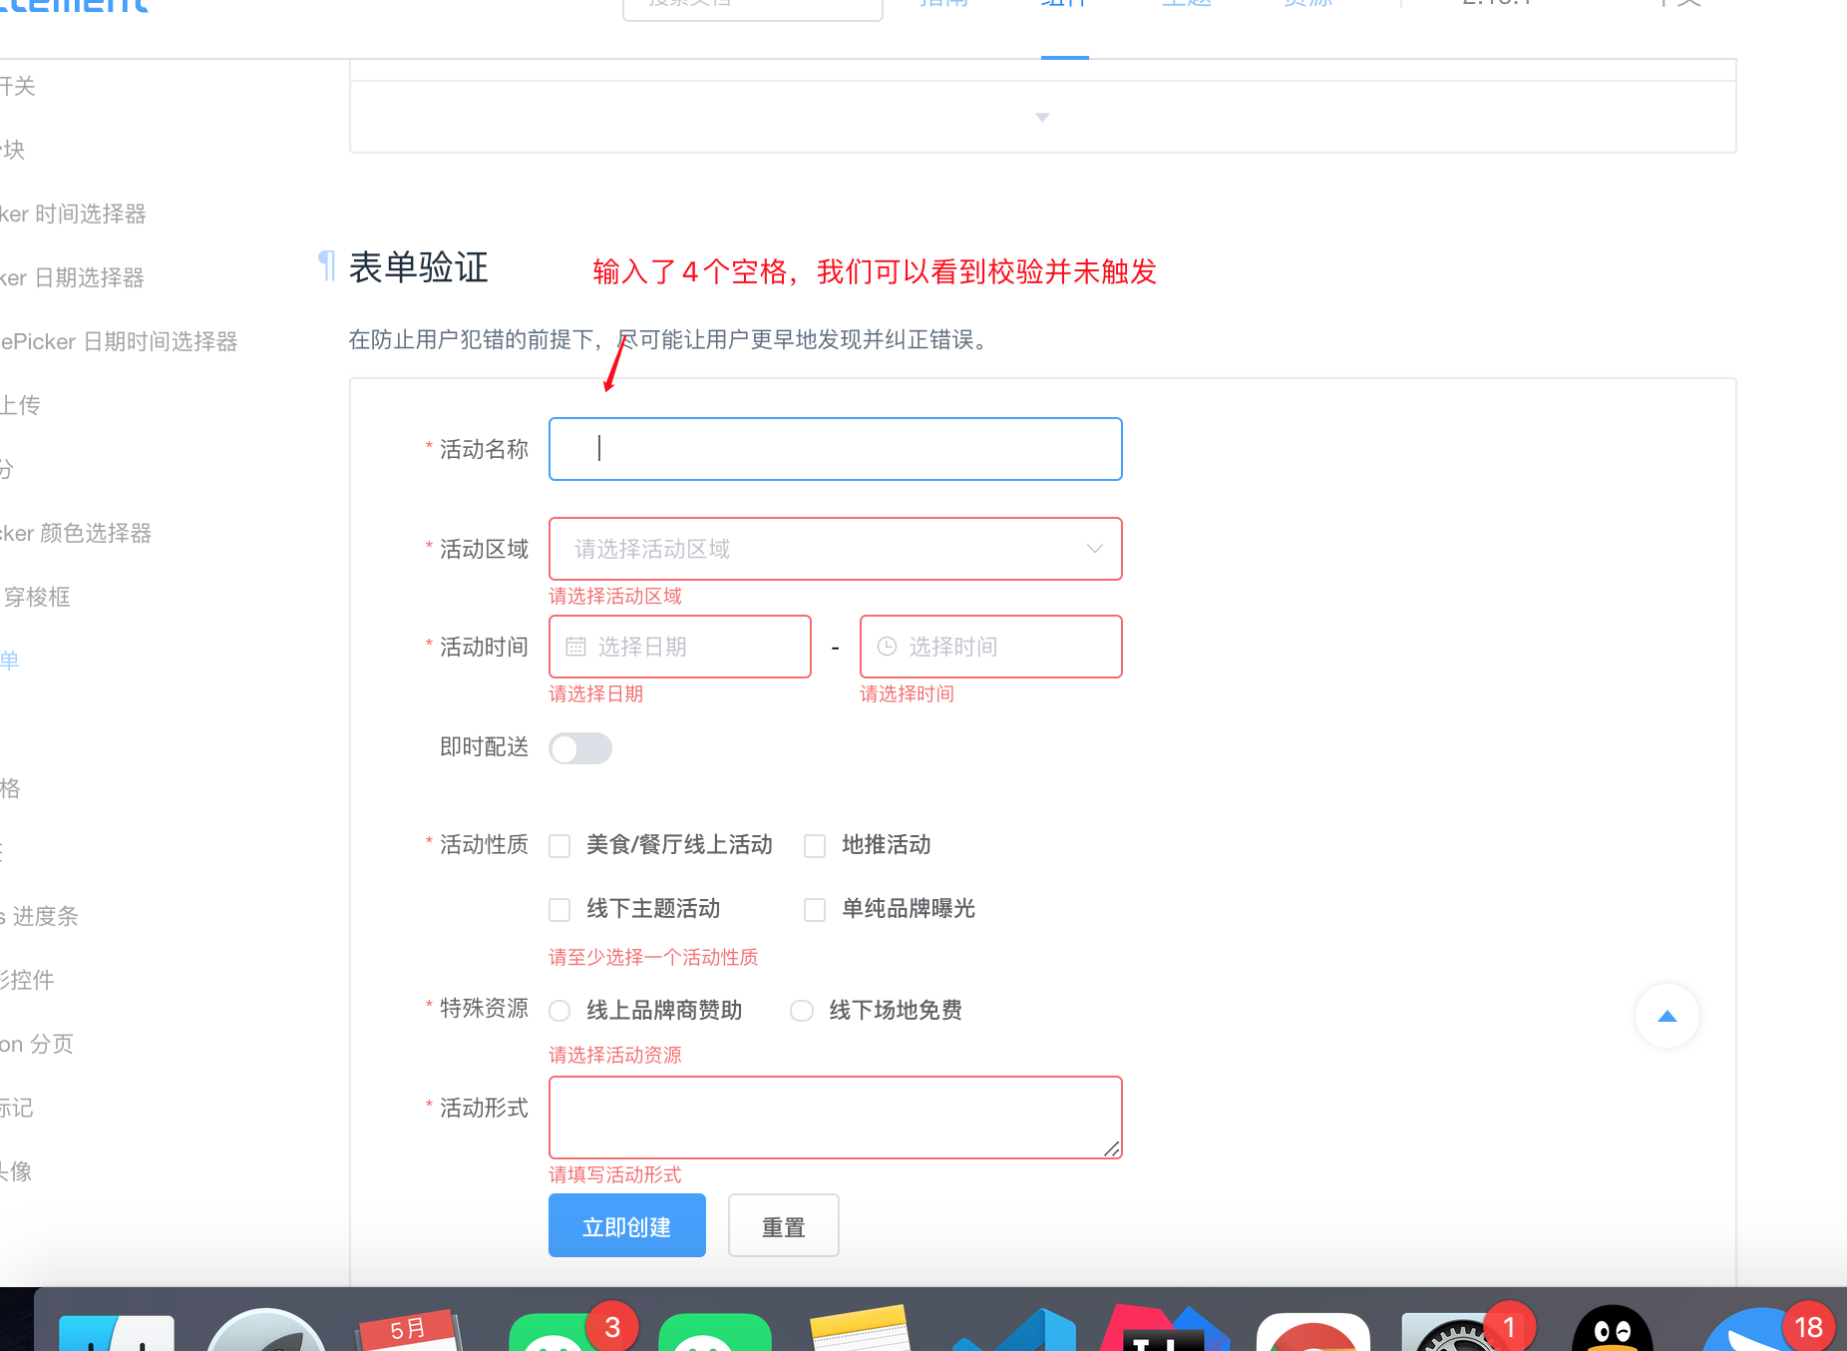
Task: Toggle the 即时配送 switch
Action: point(580,747)
